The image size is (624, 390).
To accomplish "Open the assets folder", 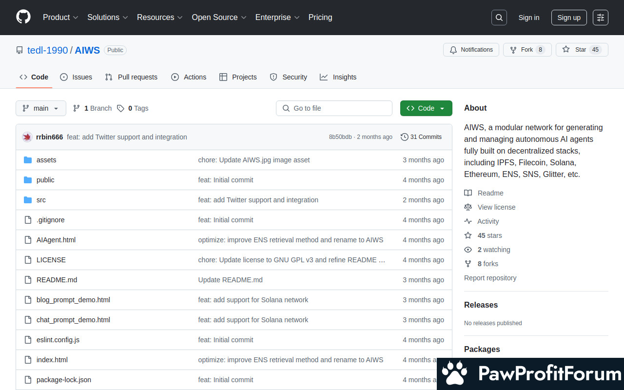I will [x=46, y=160].
